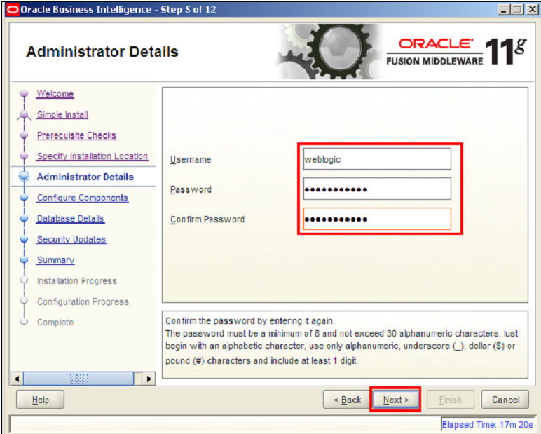The image size is (541, 434).
Task: Click the Security Updates step bullet icon
Action: [x=24, y=239]
